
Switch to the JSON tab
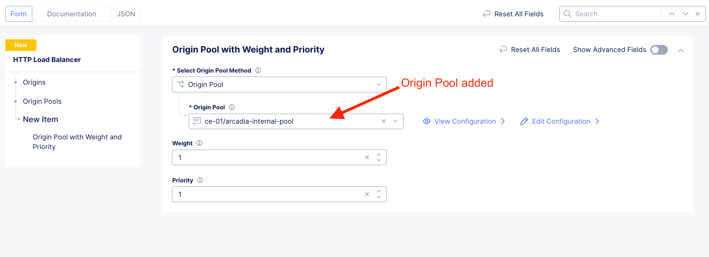click(126, 14)
